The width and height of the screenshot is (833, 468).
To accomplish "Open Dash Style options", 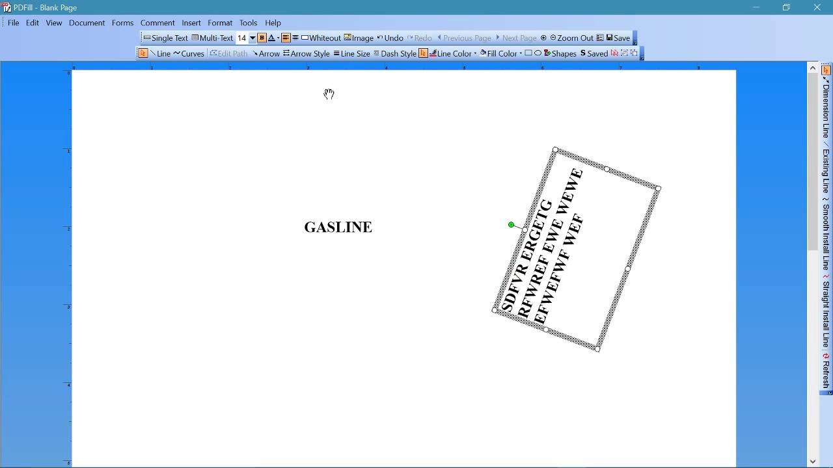I will coord(394,53).
